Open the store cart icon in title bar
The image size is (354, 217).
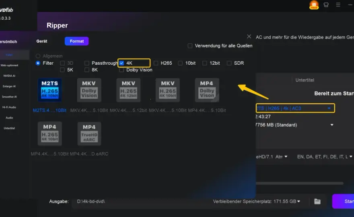(x=326, y=5)
